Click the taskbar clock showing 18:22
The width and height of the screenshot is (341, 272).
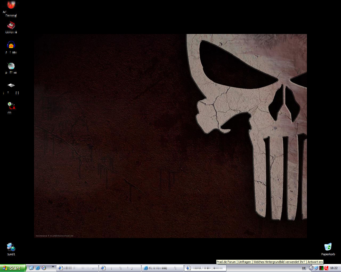pos(334,268)
